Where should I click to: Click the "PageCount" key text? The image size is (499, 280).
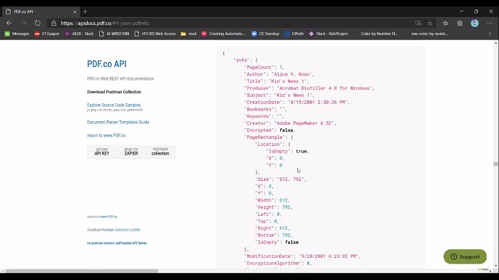(x=259, y=67)
